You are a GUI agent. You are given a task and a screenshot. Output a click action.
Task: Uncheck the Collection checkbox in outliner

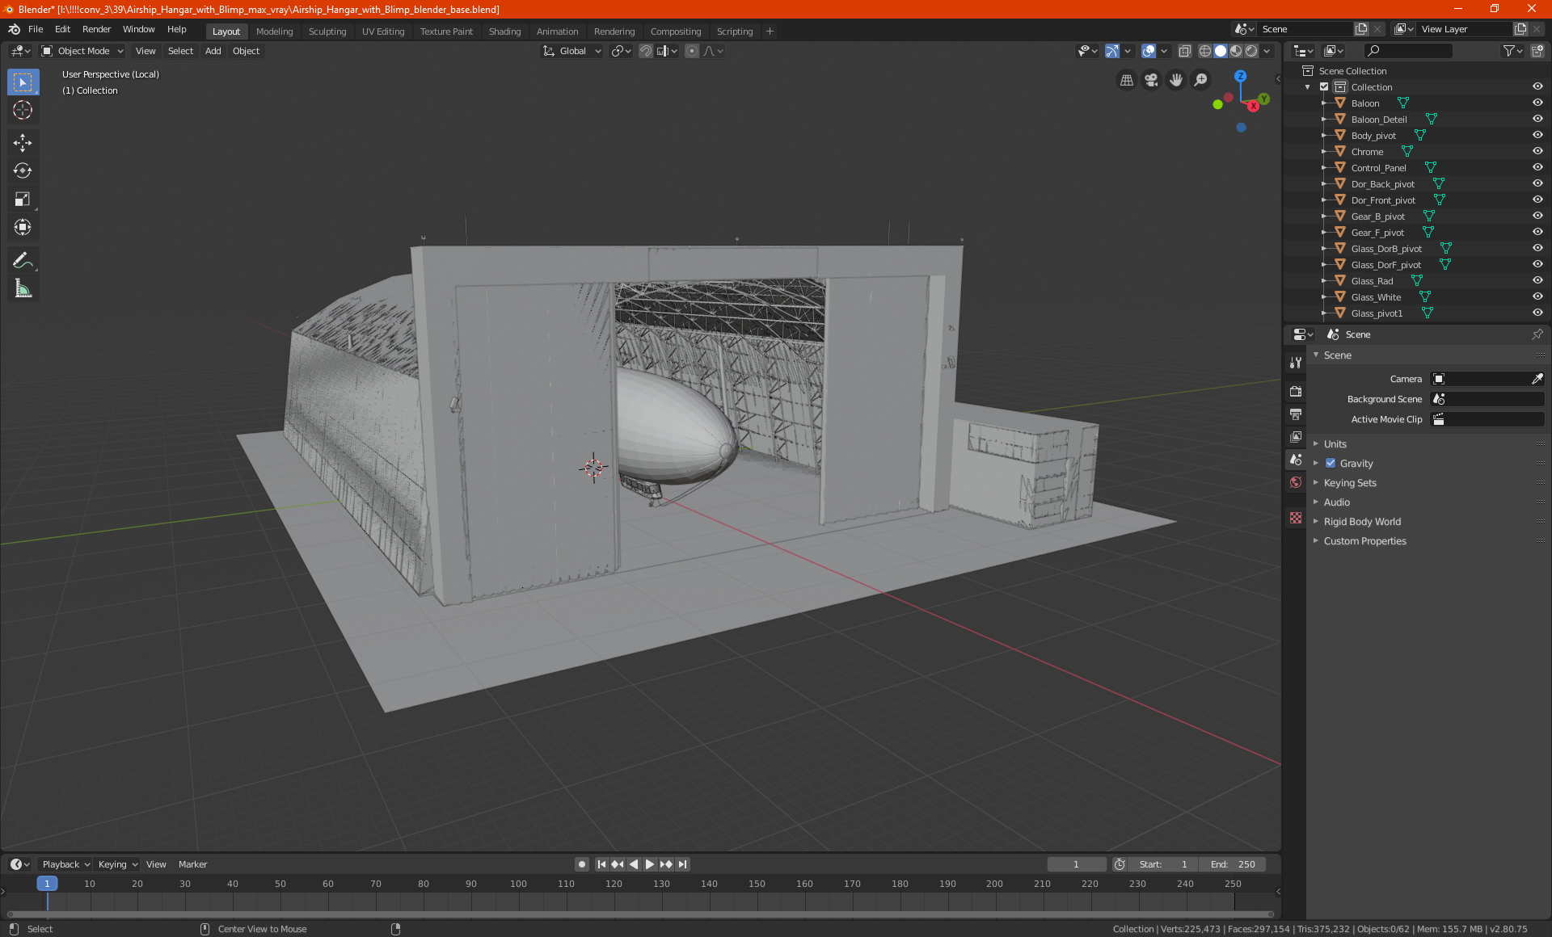[1324, 87]
